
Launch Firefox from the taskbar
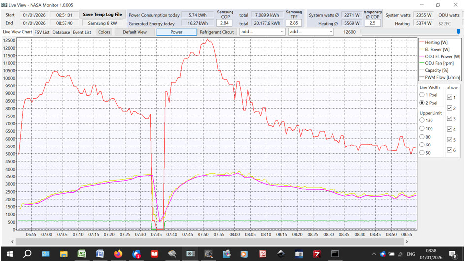click(118, 254)
